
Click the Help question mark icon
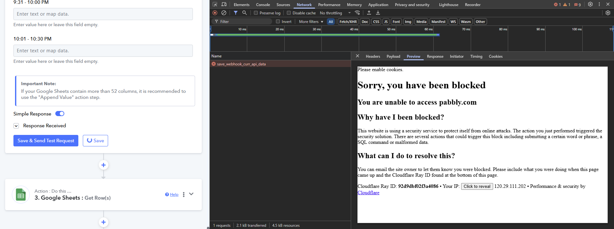click(167, 195)
